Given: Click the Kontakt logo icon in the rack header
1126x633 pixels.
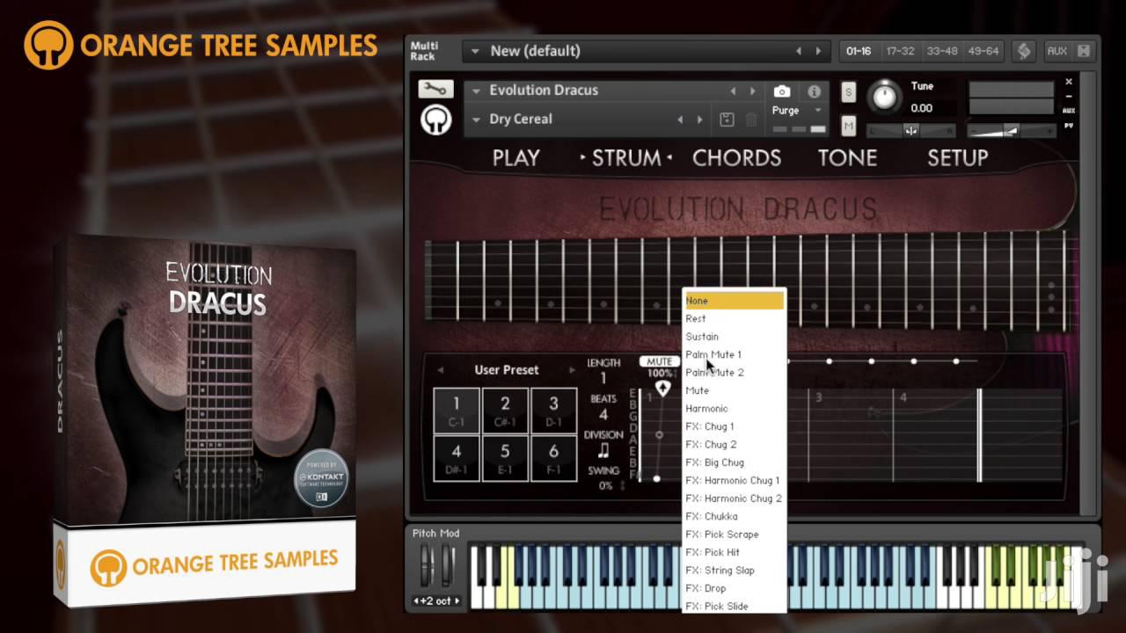Looking at the screenshot, I should coord(1024,51).
